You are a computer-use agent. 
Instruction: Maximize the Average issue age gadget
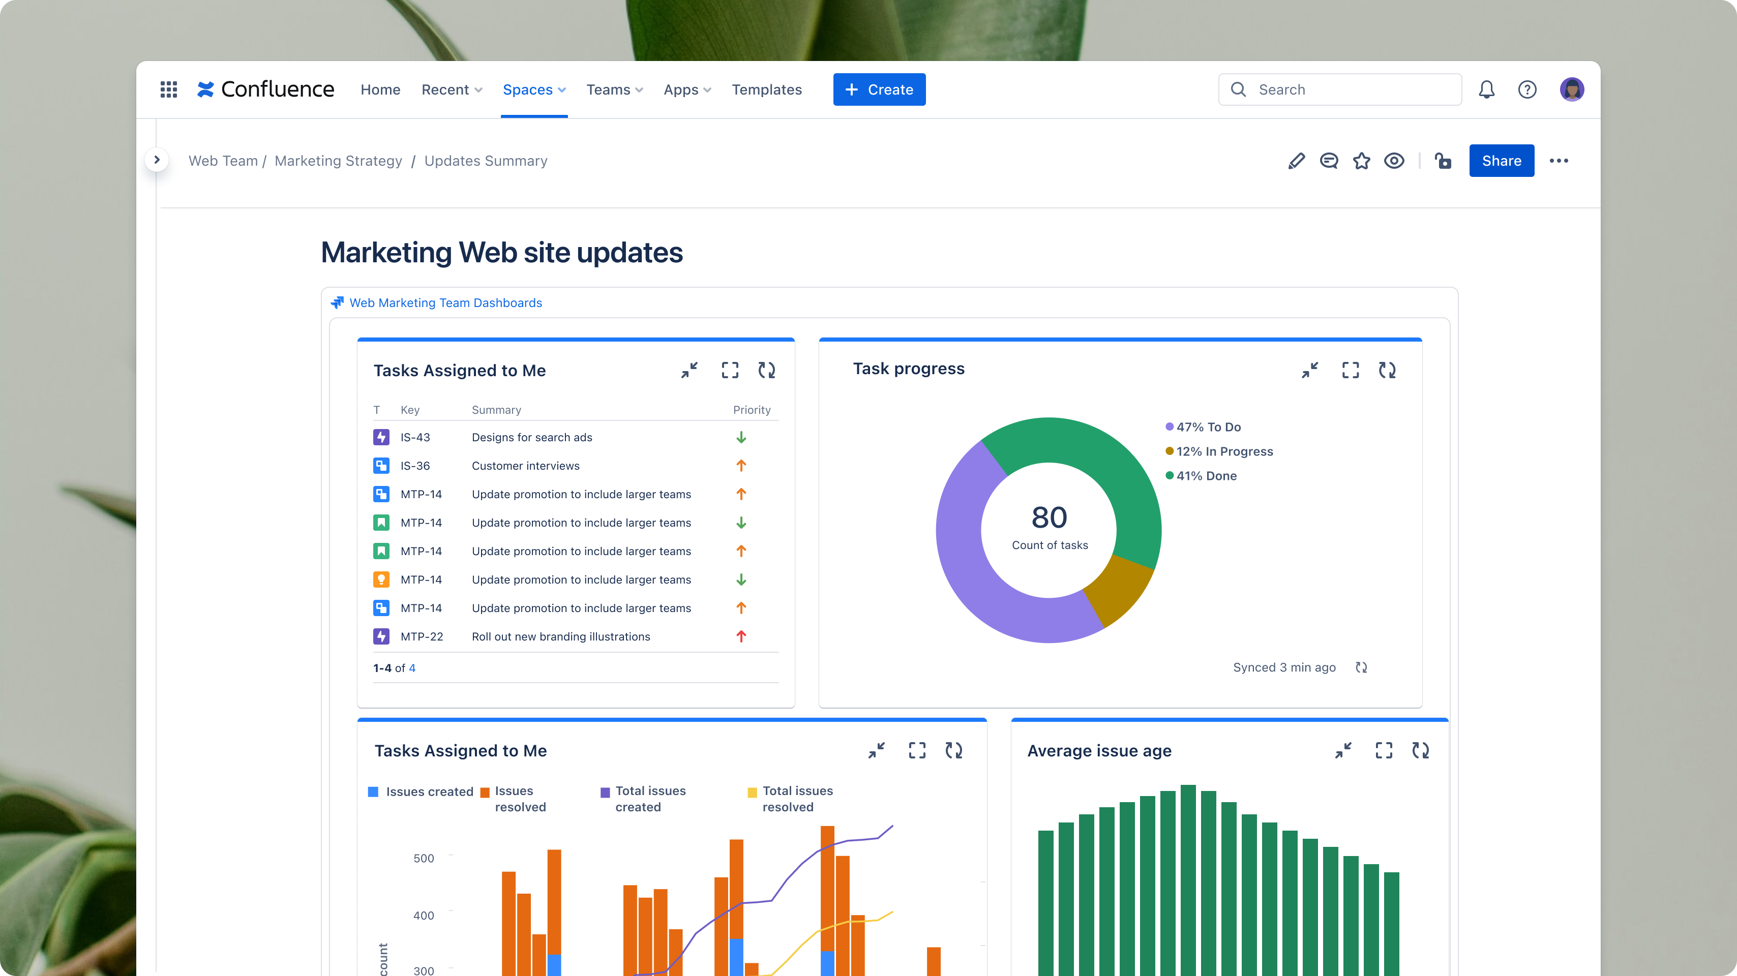1383,750
